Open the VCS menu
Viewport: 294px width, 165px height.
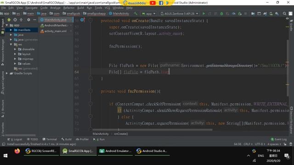[107, 8]
